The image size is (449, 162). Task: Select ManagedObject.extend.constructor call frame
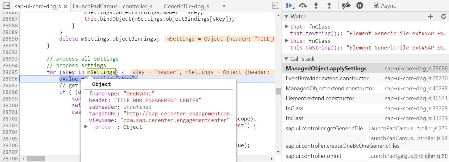365,88
